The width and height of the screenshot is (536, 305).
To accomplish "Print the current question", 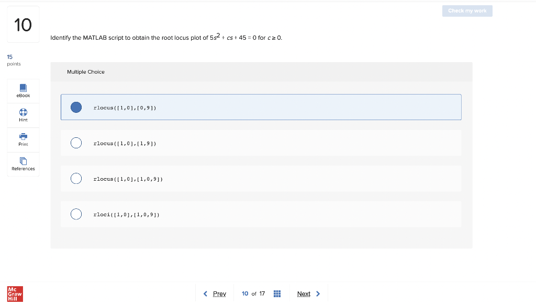I will click(x=23, y=139).
